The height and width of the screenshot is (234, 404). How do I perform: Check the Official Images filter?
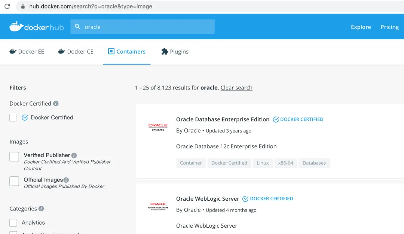point(14,181)
